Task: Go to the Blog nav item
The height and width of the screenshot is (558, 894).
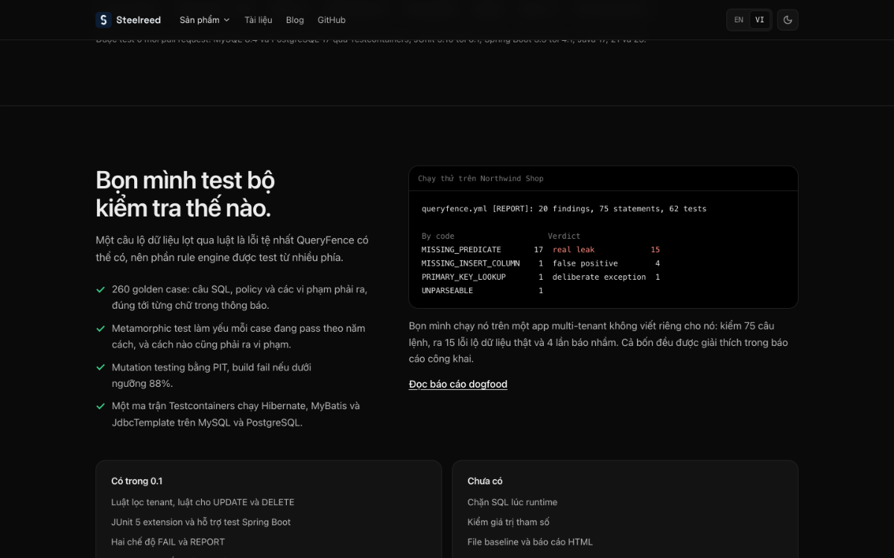Action: pyautogui.click(x=295, y=20)
